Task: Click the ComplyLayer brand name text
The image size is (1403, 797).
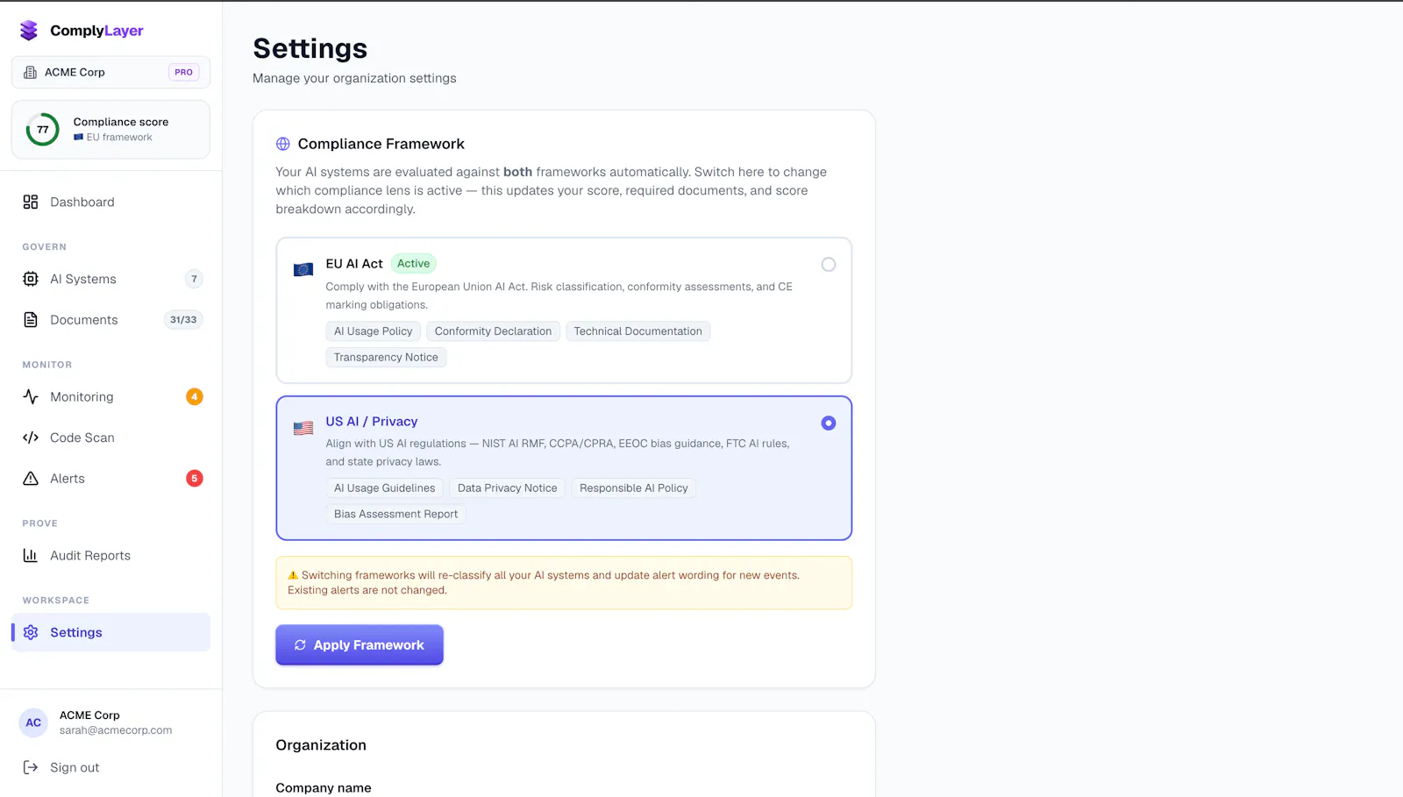Action: [96, 31]
